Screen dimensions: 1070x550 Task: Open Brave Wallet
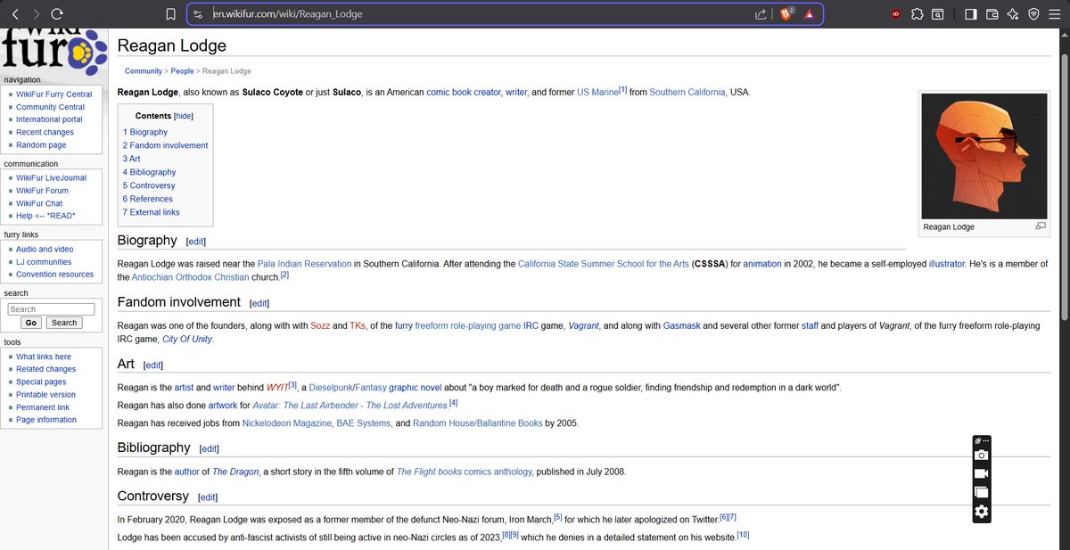coord(992,14)
